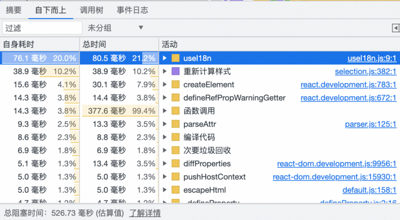This screenshot has height=220, width=400.
Task: Click the yellow swatch beside parseAttr
Action: [175, 124]
